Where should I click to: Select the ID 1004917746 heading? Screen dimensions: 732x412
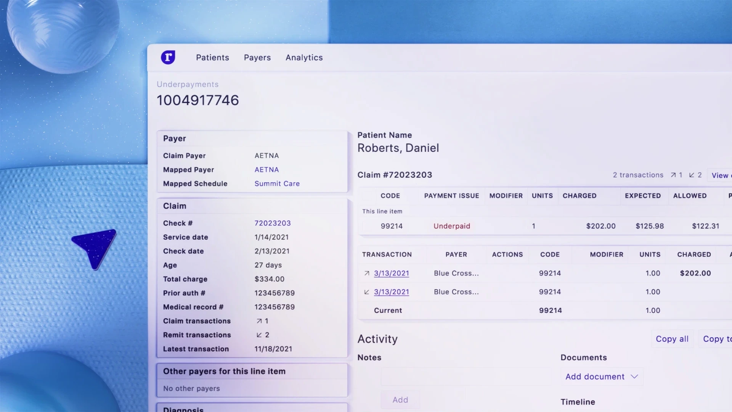[x=197, y=100]
